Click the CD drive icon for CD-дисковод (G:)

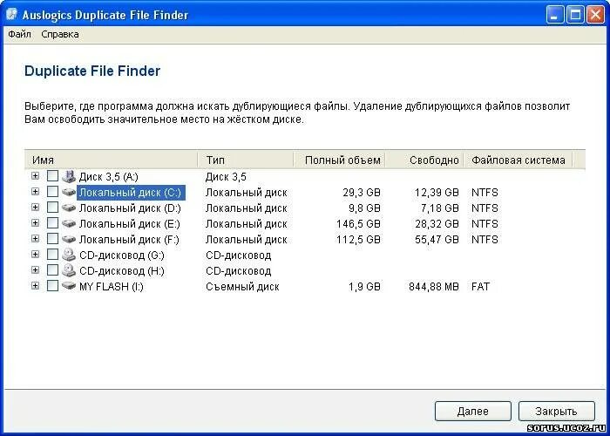pos(69,255)
